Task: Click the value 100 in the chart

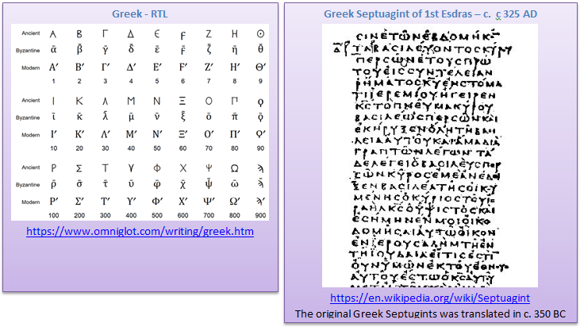Action: [x=54, y=215]
